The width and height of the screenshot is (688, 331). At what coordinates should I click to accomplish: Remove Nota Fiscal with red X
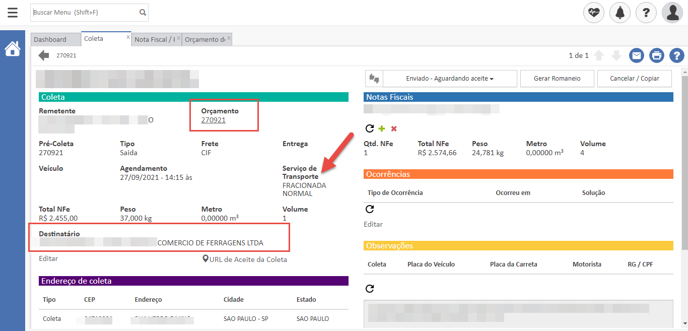click(394, 128)
